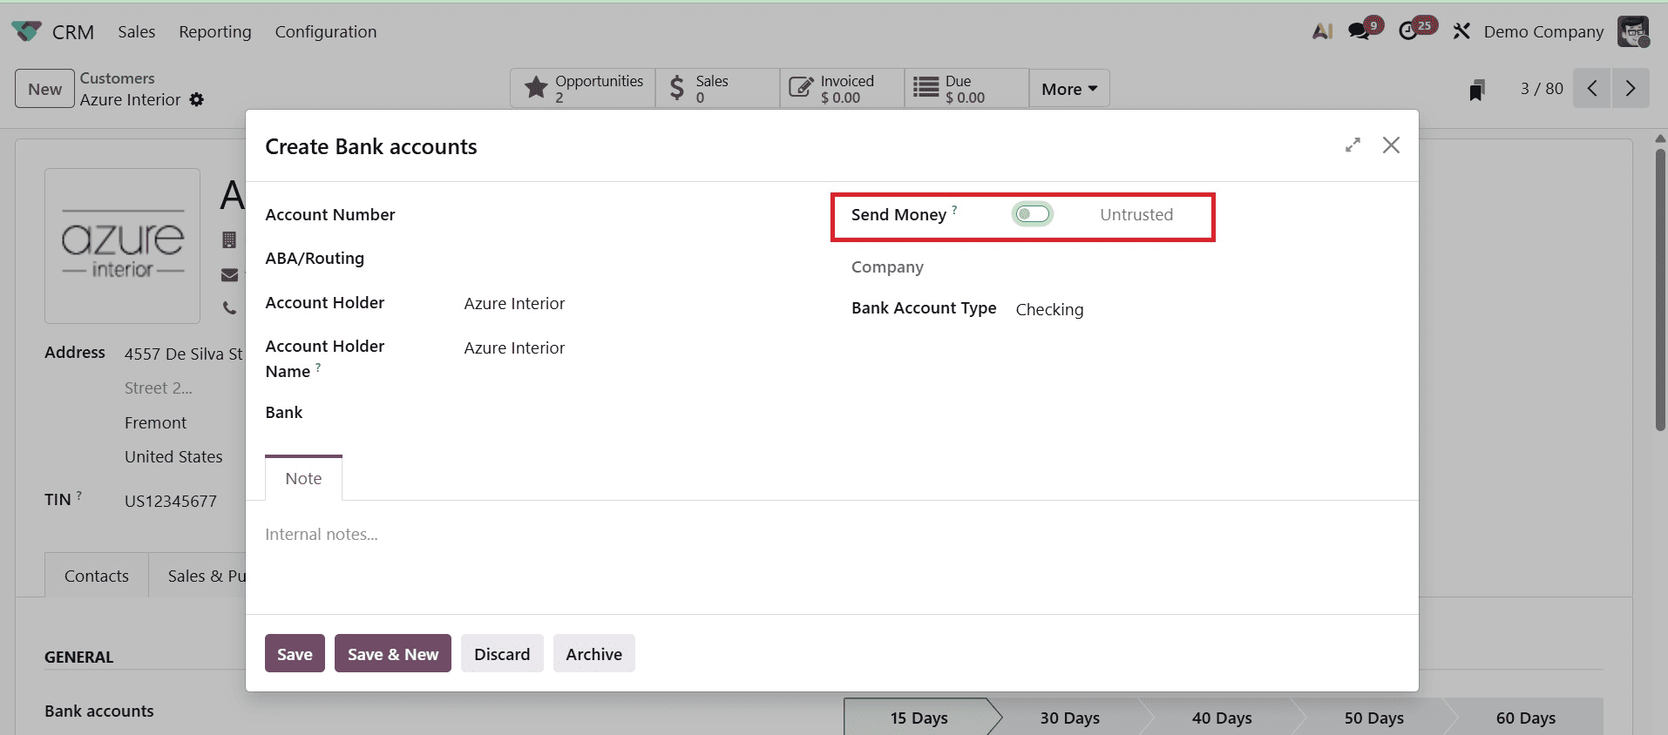Image resolution: width=1668 pixels, height=735 pixels.
Task: Select the 30 Days stage
Action: tap(1069, 718)
